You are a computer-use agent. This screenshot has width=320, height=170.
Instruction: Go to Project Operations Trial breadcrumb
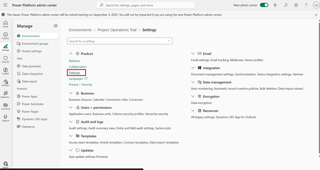pyautogui.click(x=117, y=30)
